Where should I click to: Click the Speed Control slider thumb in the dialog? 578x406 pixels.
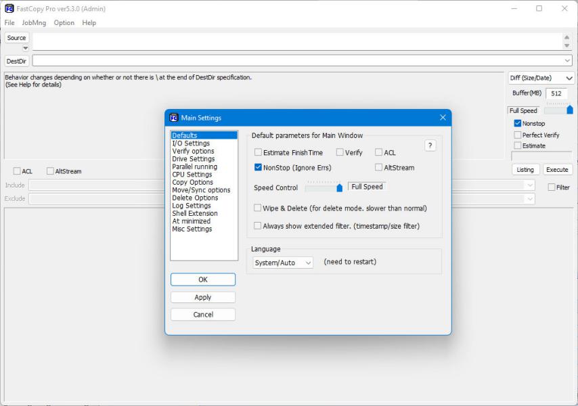click(x=340, y=188)
